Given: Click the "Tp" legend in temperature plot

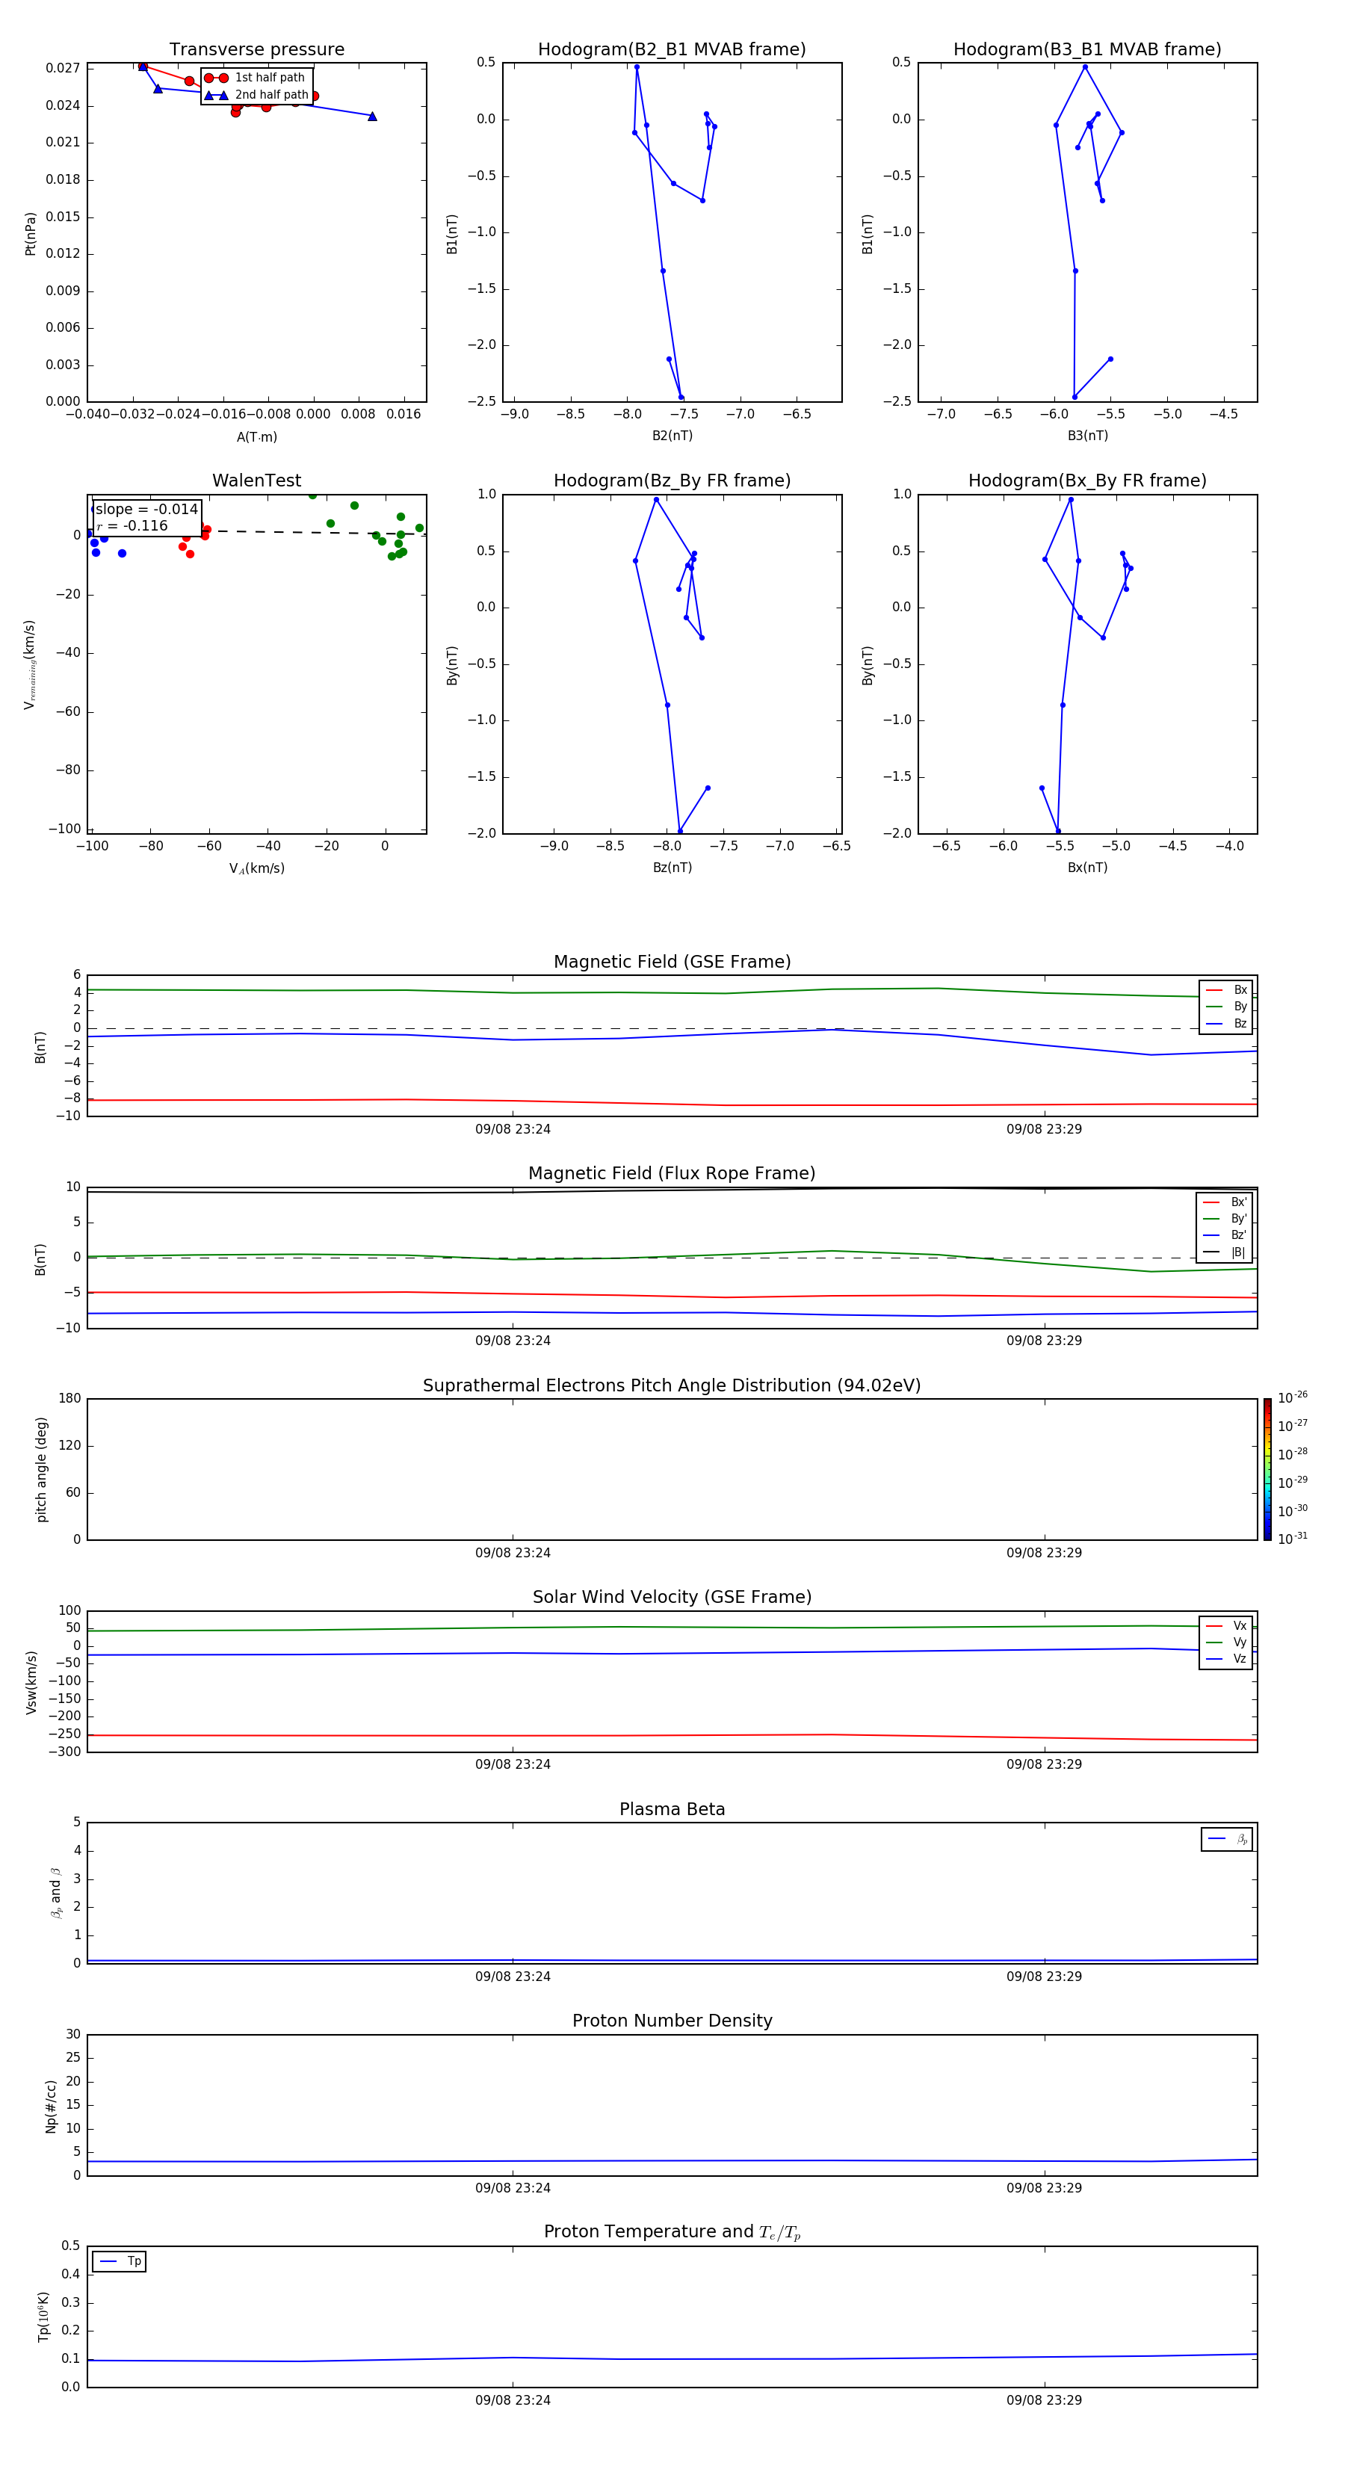Looking at the screenshot, I should pyautogui.click(x=119, y=2261).
